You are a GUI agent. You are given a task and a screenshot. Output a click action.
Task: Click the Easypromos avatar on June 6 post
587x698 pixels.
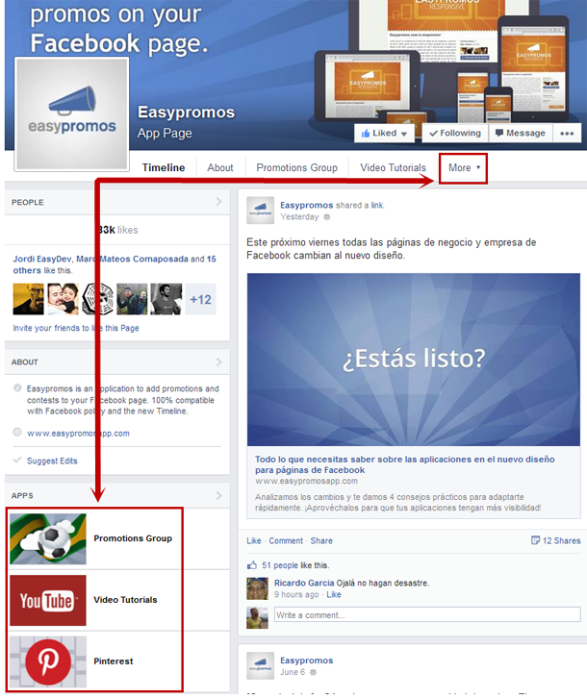tap(260, 665)
